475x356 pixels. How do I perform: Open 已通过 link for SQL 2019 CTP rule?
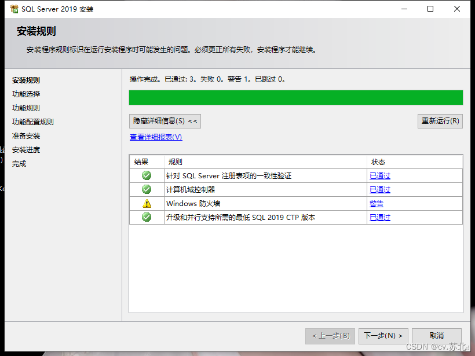click(x=380, y=218)
